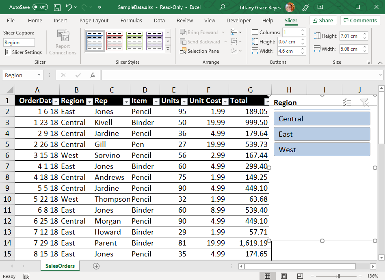Click Report Connections
Screen dimensions: 385x280
(63, 42)
